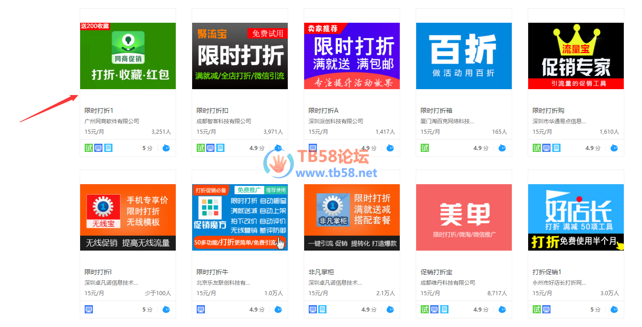This screenshot has width=642, height=327.
Task: Open the 好店长 blue banner thumbnail
Action: (x=576, y=217)
